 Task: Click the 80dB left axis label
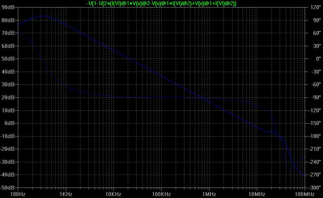click(x=8, y=20)
